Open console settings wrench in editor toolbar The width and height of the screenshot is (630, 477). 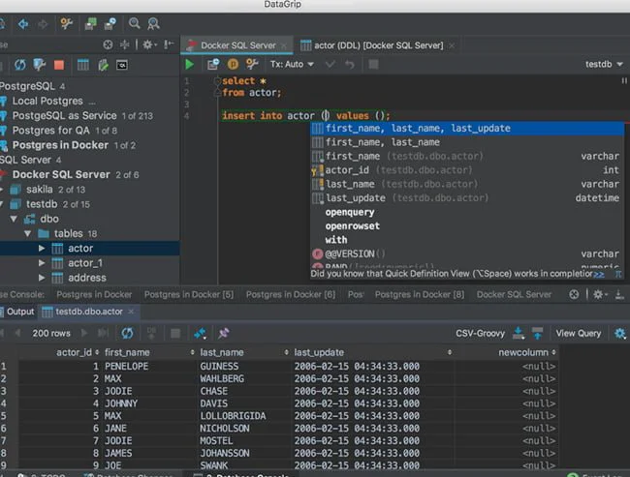point(252,64)
